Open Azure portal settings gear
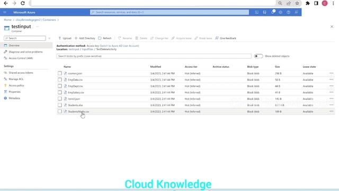This screenshot has width=339, height=191. click(280, 12)
